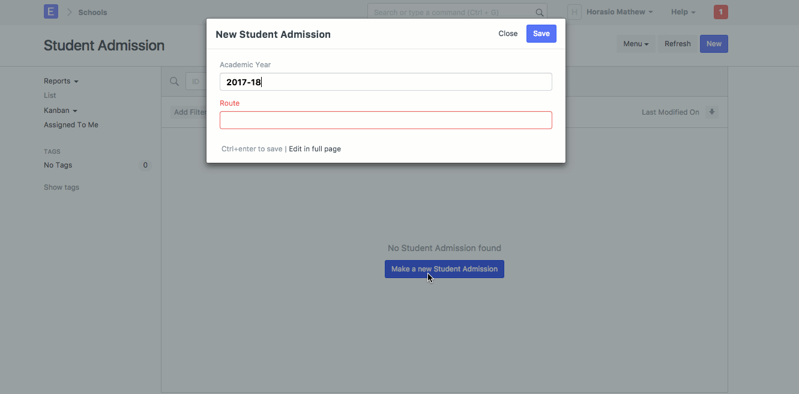Click the H user avatar icon
Screen dimensions: 799x394
574,12
